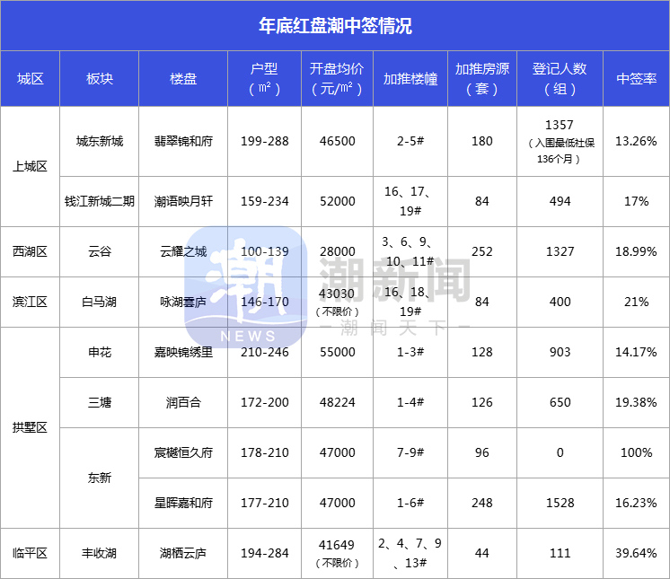Click the 东新 block cell

(99, 478)
